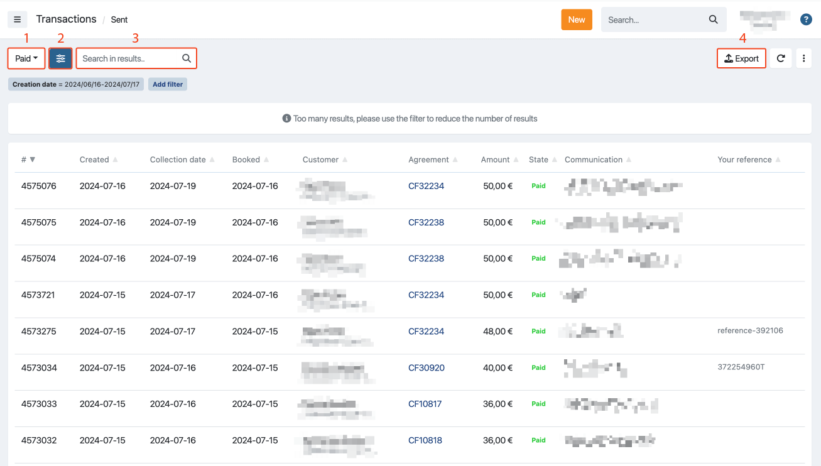This screenshot has height=466, width=821.
Task: Export the transaction results
Action: pos(741,58)
